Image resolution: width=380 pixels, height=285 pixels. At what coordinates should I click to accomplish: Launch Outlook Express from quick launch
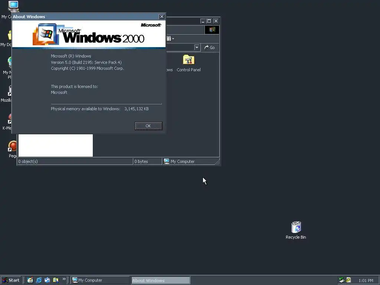[47, 280]
